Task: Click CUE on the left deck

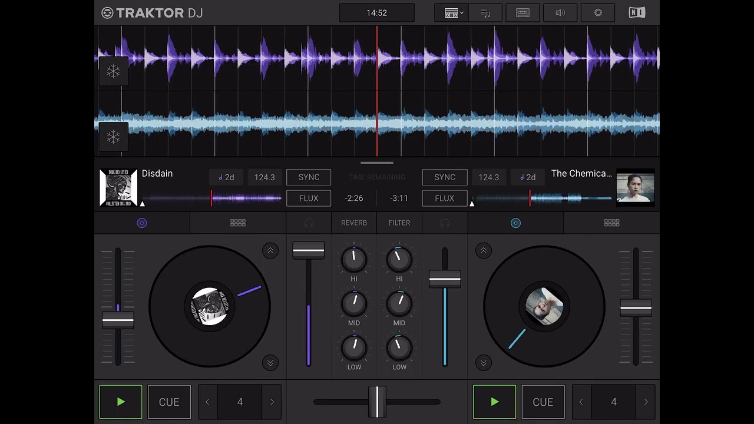Action: 169,402
